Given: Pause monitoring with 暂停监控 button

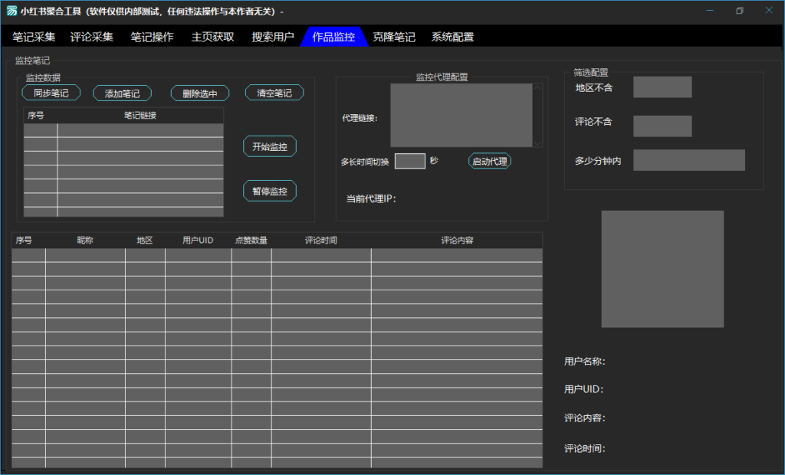Looking at the screenshot, I should pyautogui.click(x=270, y=192).
